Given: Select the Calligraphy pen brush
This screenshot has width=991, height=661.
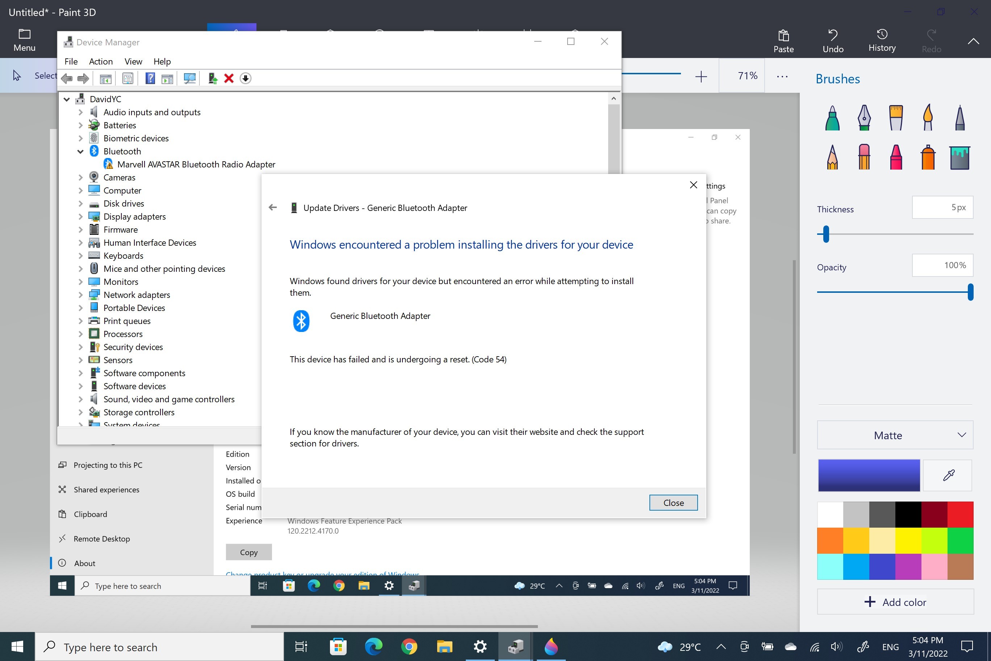Looking at the screenshot, I should click(864, 118).
